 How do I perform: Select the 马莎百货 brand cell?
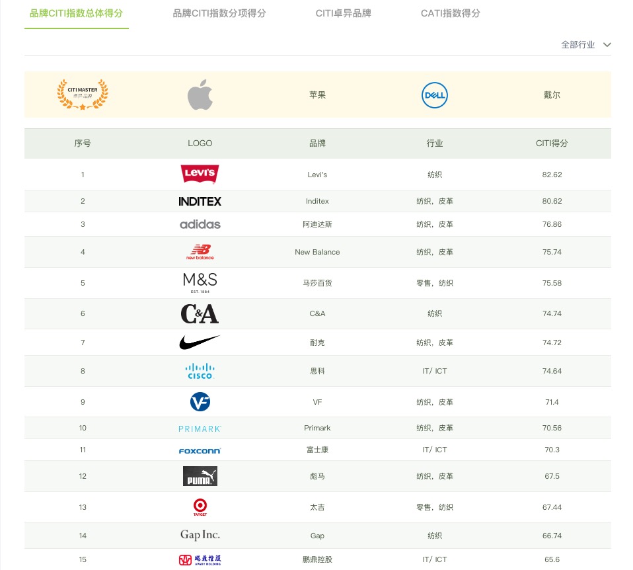tap(317, 283)
